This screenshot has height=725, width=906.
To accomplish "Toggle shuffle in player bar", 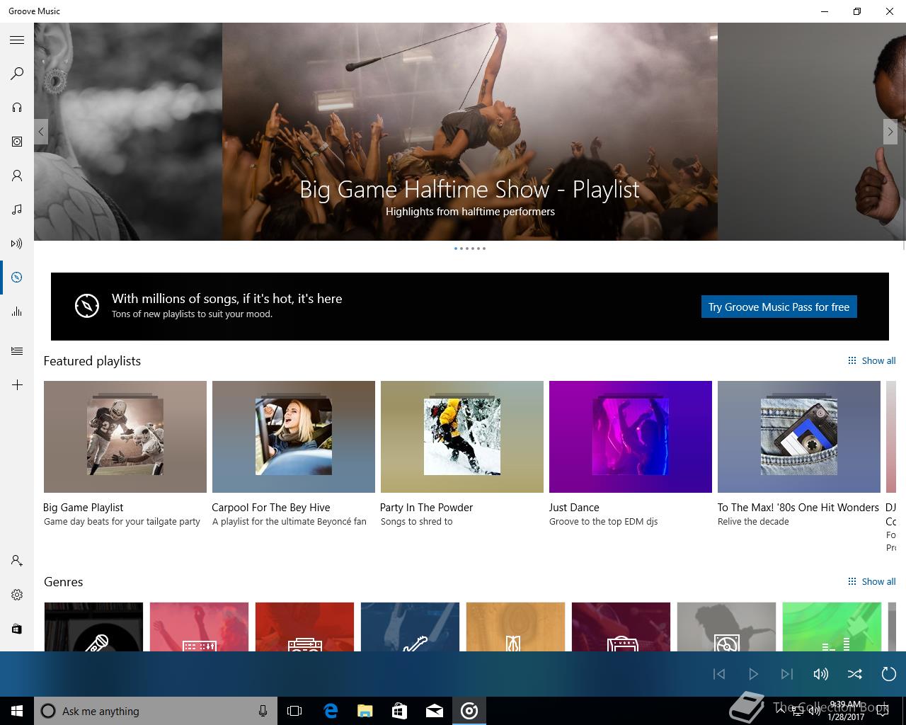I will click(855, 674).
